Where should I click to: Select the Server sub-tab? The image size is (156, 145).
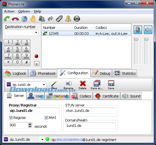pos(15,96)
